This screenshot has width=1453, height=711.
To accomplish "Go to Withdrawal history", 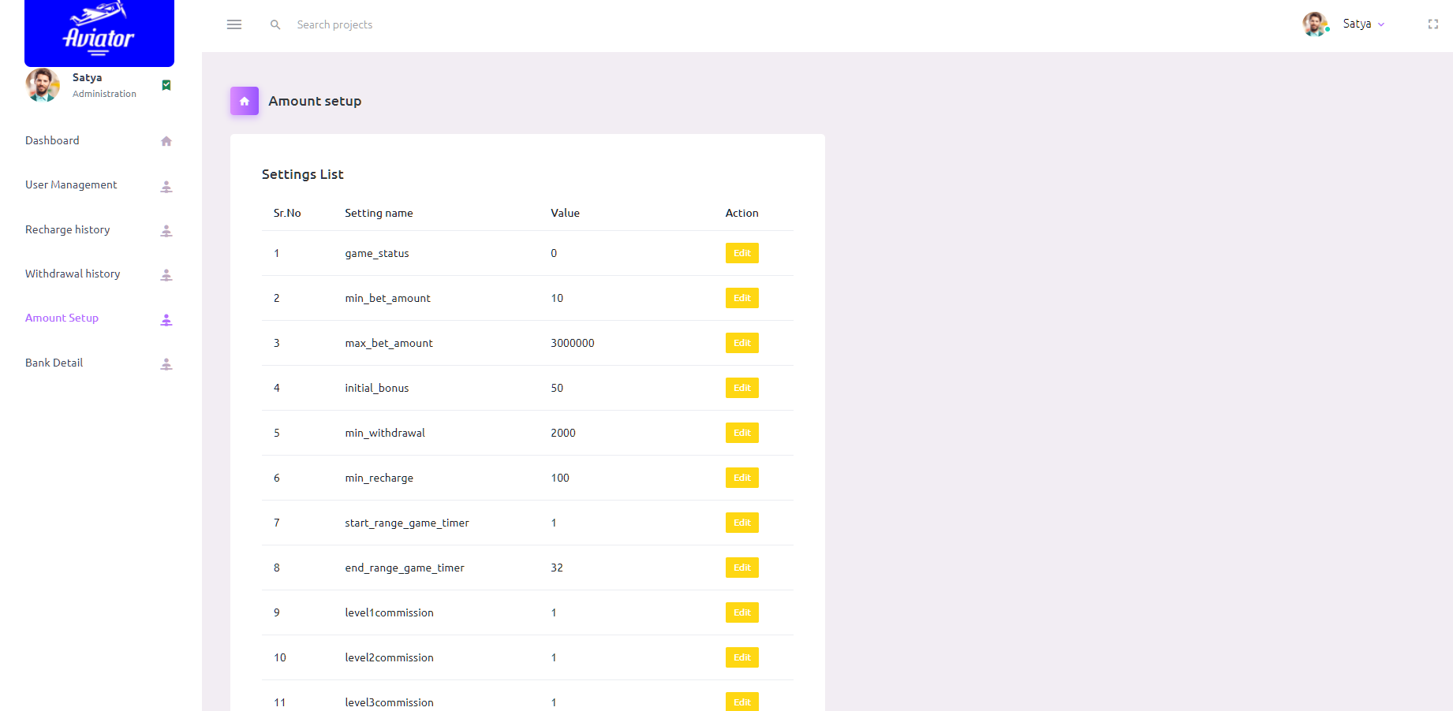I will pos(73,274).
